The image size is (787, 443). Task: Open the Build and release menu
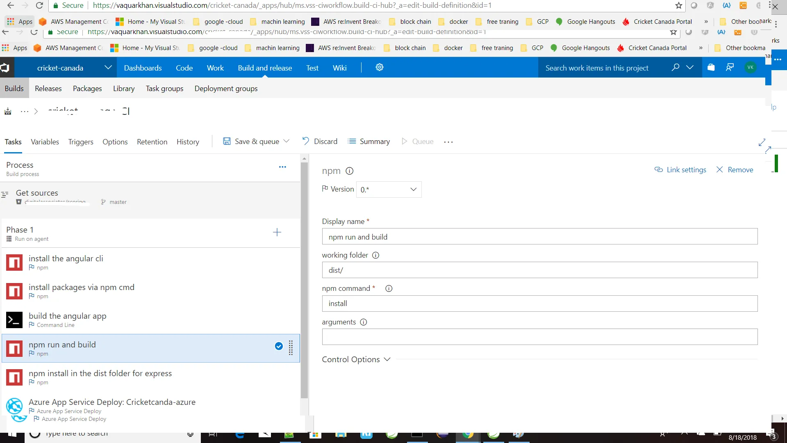point(265,68)
